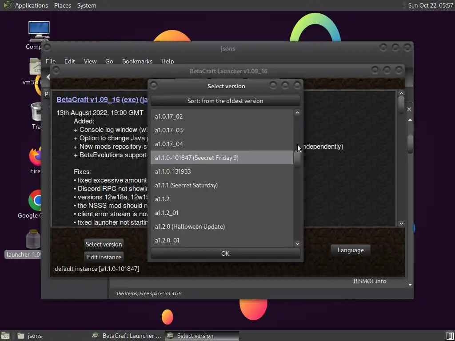Click version list scroll-down arrow
Screen dimensions: 455x341
[x=297, y=244]
